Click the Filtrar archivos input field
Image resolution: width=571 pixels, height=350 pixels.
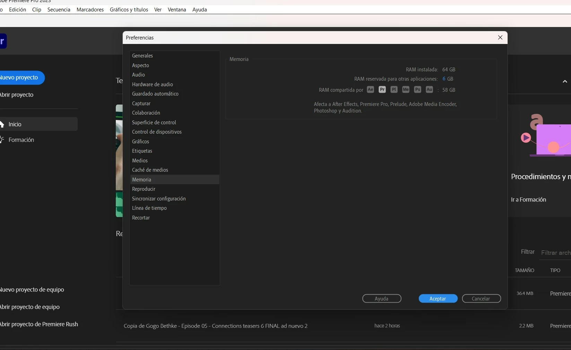(555, 253)
